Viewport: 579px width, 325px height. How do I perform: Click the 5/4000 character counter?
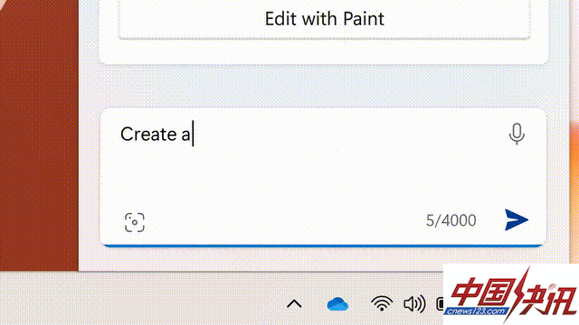[451, 220]
